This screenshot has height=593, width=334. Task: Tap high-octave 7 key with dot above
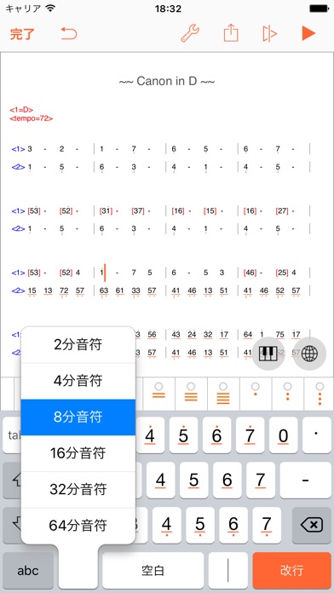pos(250,435)
